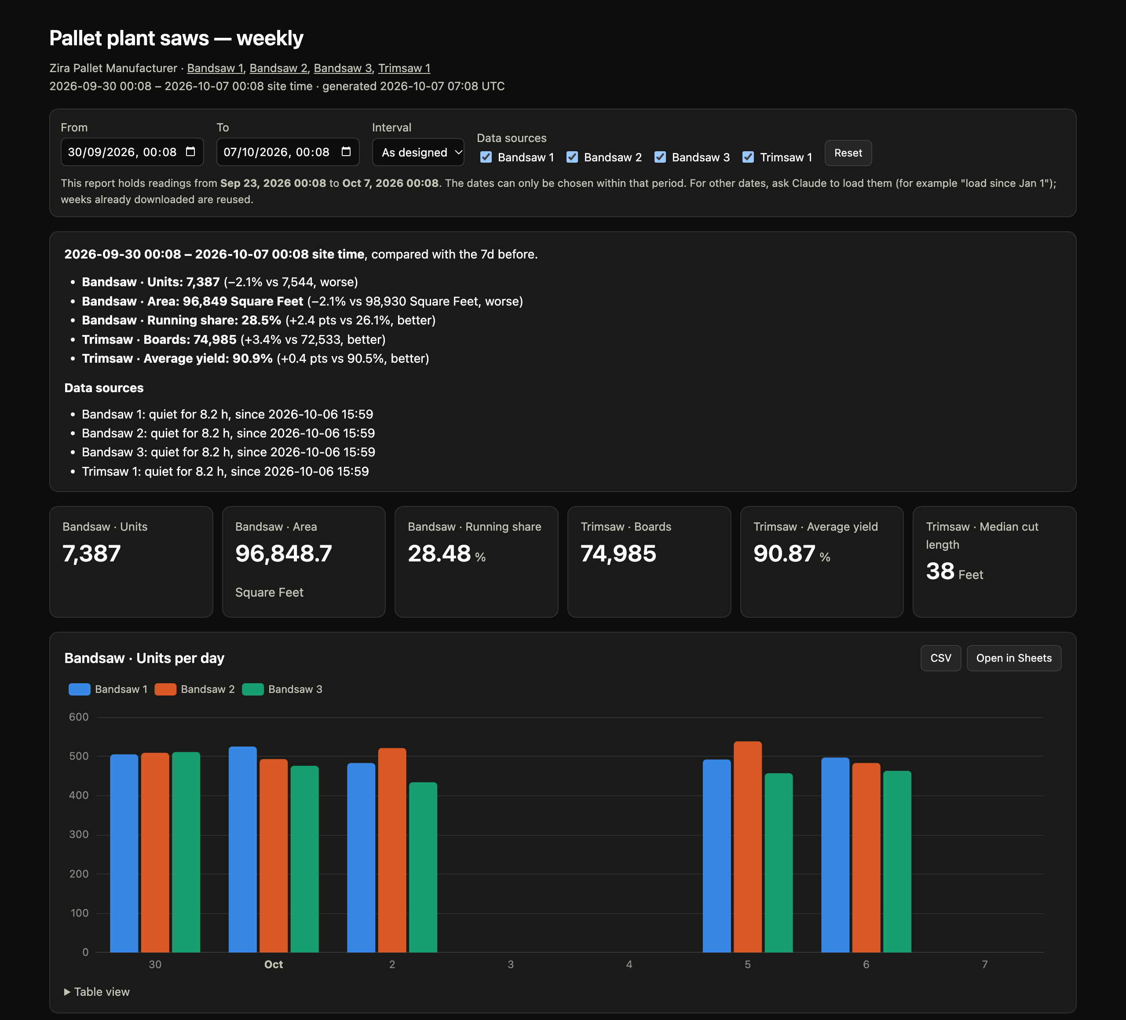Click the orange Bandsaw 2 bar for day 5
The width and height of the screenshot is (1126, 1020).
(747, 847)
